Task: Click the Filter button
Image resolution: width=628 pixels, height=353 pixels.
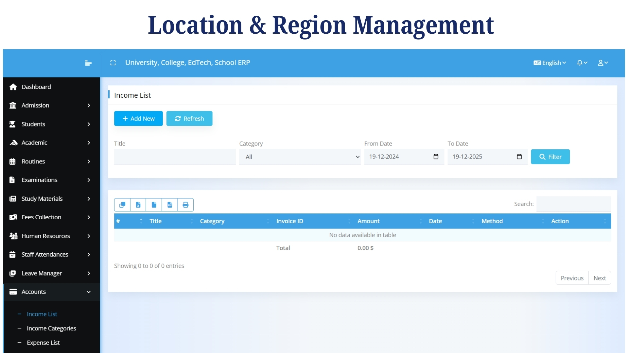Action: [550, 157]
